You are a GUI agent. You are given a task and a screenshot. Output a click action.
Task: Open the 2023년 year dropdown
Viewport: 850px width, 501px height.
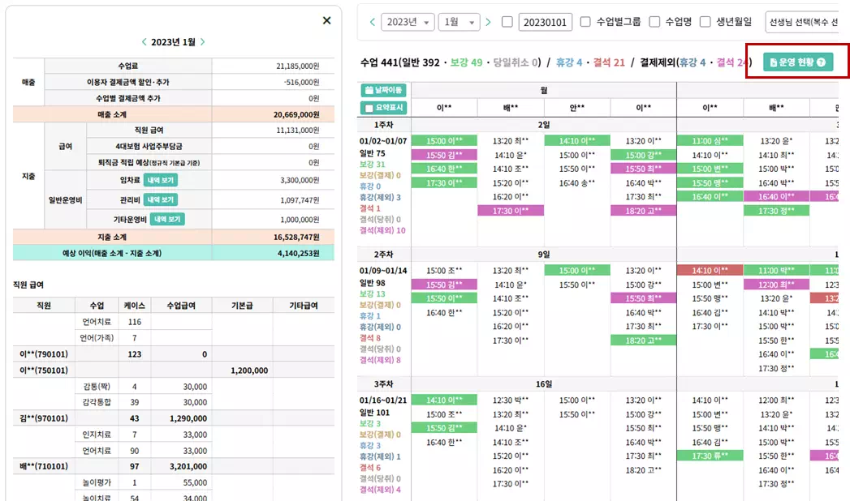(408, 22)
